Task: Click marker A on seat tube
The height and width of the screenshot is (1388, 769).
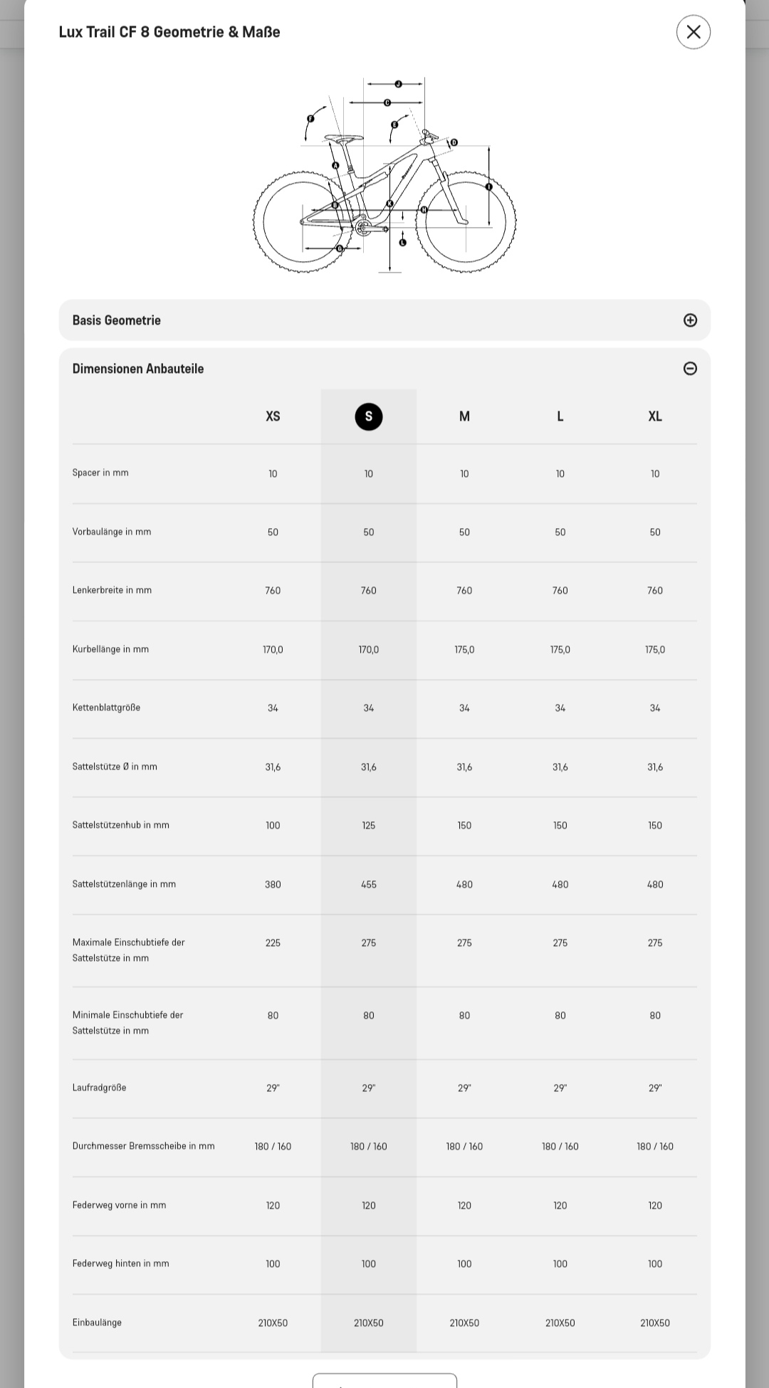Action: [335, 166]
